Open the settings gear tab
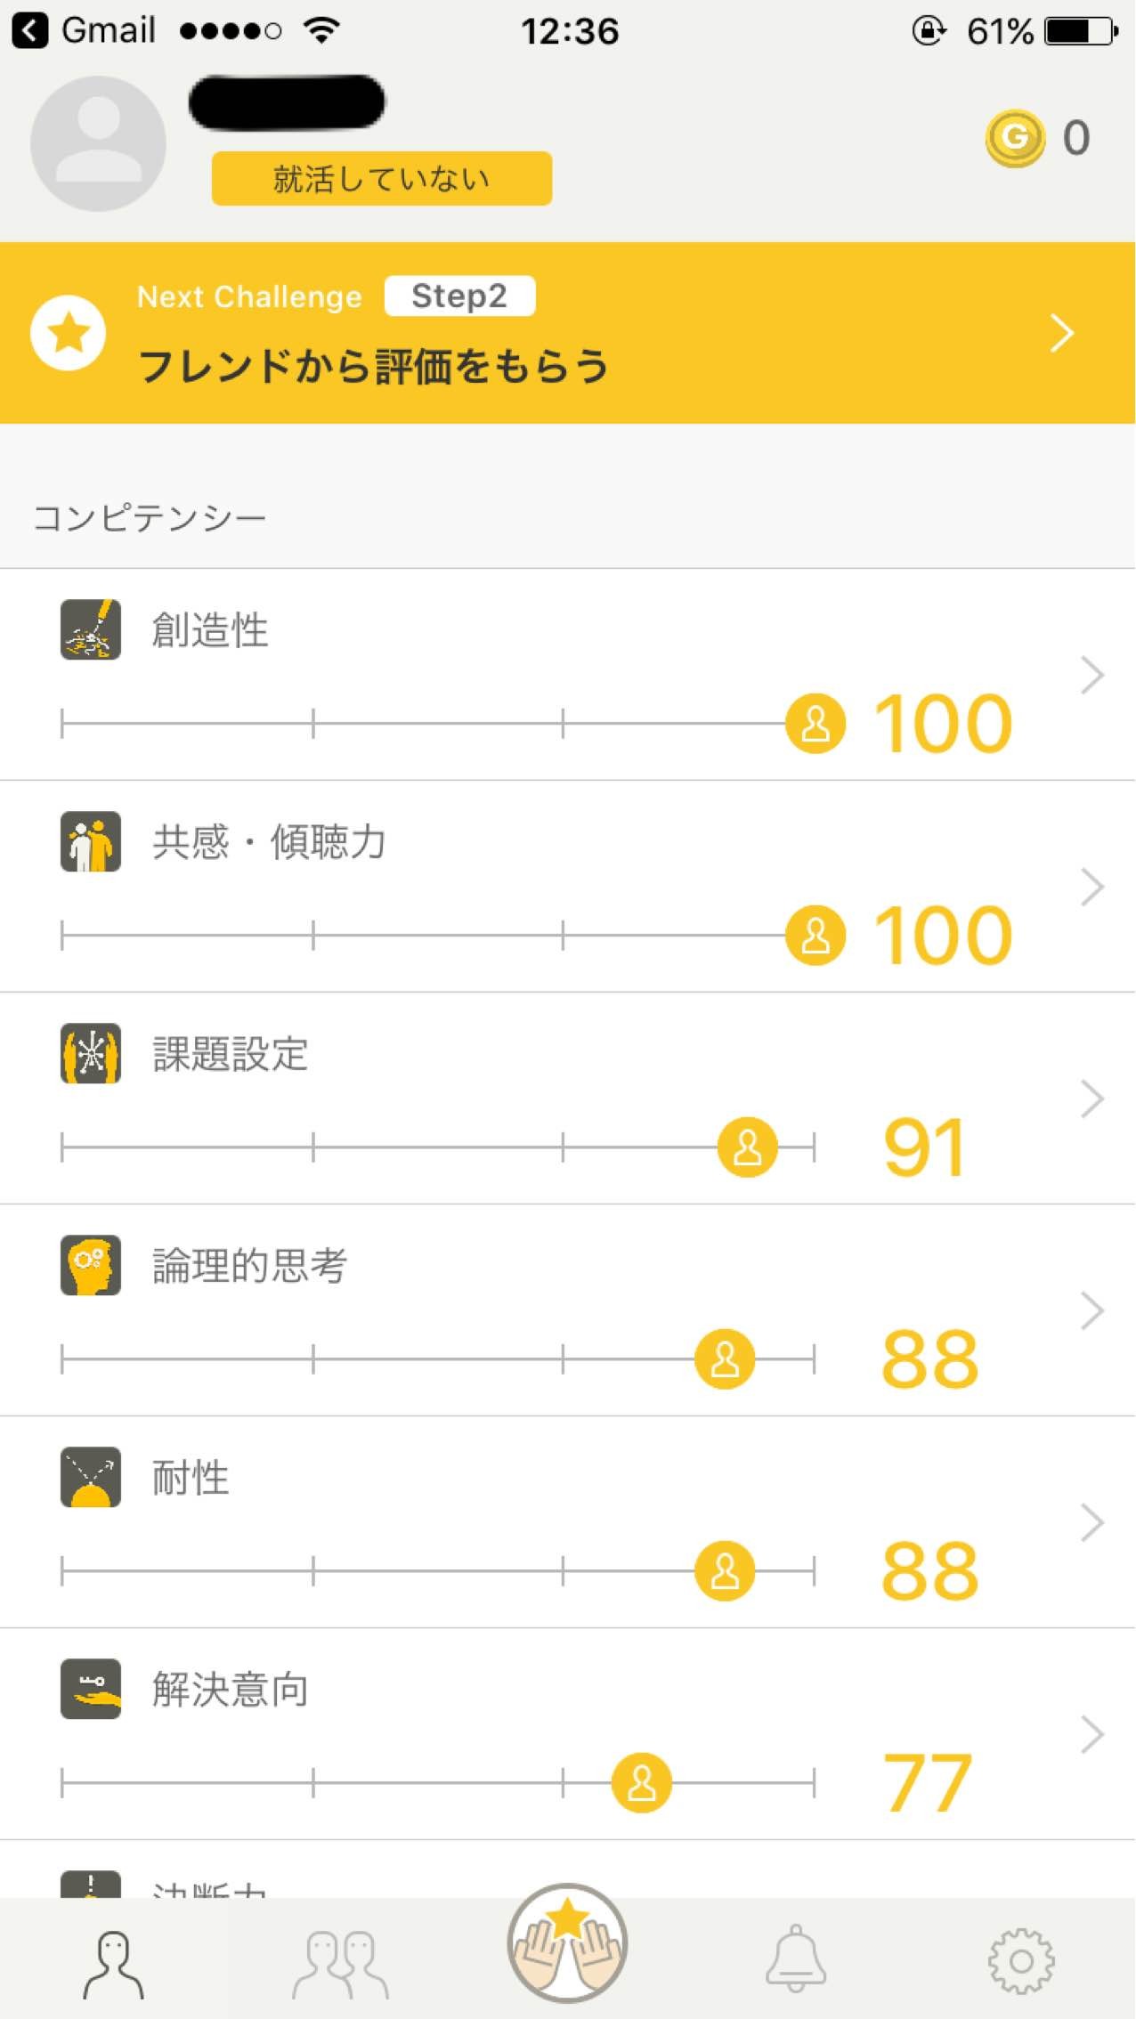Image resolution: width=1136 pixels, height=2019 pixels. (1021, 1962)
